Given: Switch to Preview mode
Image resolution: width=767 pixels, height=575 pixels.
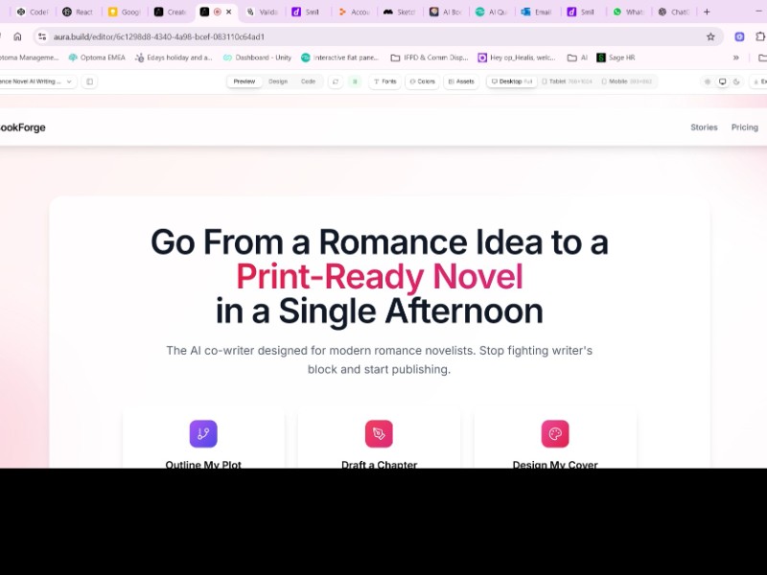Looking at the screenshot, I should pyautogui.click(x=244, y=81).
